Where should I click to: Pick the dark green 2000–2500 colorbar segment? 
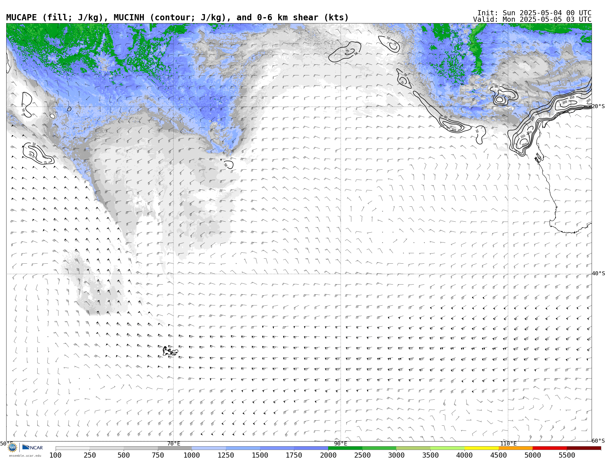[x=345, y=448]
